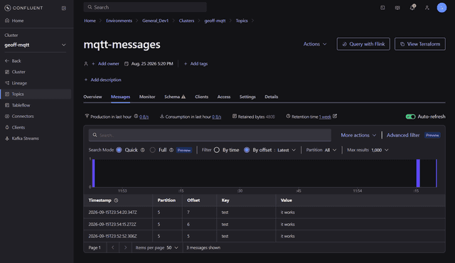Open Advanced filter link
Image resolution: width=455 pixels, height=263 pixels.
click(x=403, y=135)
